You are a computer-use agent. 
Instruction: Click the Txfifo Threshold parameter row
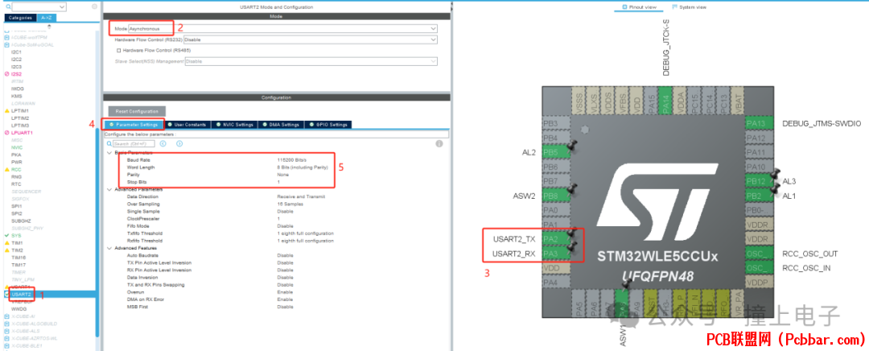click(x=277, y=233)
